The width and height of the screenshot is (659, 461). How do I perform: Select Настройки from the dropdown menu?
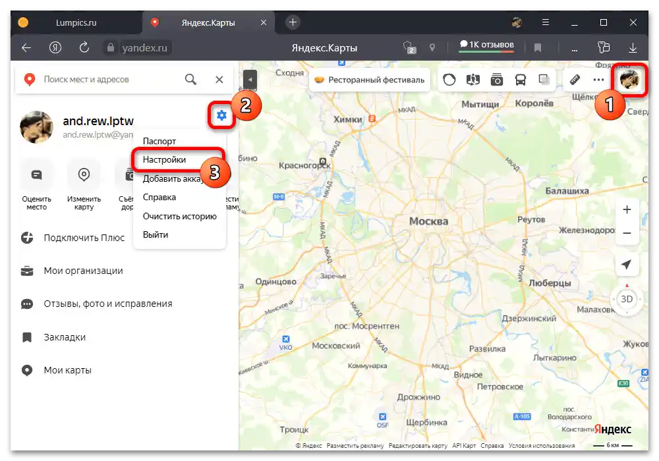coord(164,159)
